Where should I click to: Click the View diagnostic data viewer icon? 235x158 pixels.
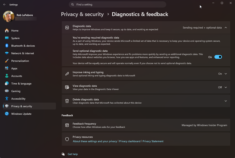[x=67, y=87]
